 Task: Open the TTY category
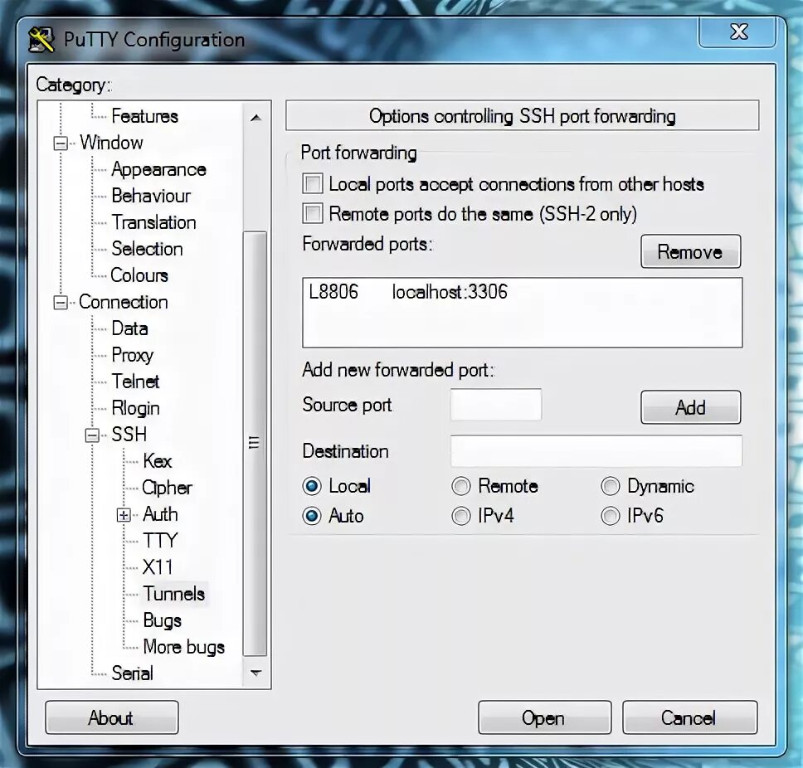[x=160, y=541]
